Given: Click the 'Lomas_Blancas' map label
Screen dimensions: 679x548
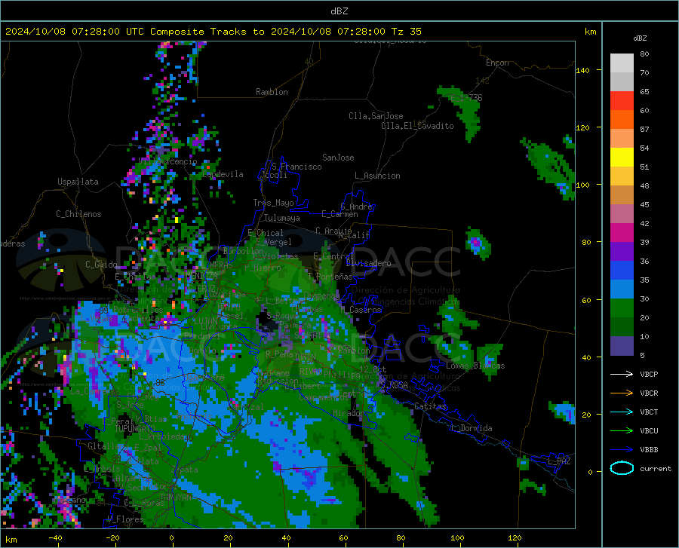Looking at the screenshot, I should [x=475, y=366].
